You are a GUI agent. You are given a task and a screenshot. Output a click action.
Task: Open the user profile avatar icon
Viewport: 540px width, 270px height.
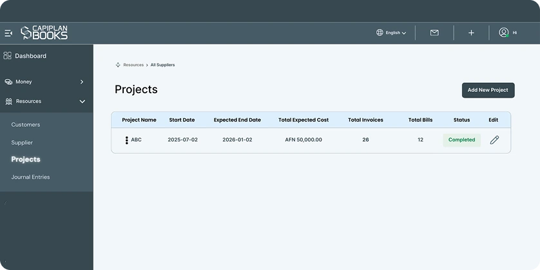503,32
